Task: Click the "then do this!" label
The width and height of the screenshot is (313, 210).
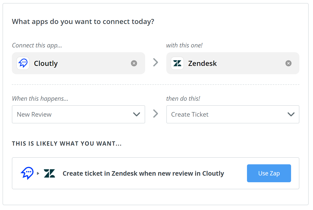Action: 183,98
